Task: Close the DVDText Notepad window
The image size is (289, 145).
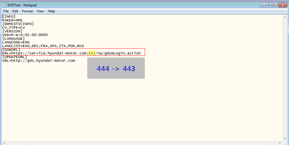Action: point(283,5)
